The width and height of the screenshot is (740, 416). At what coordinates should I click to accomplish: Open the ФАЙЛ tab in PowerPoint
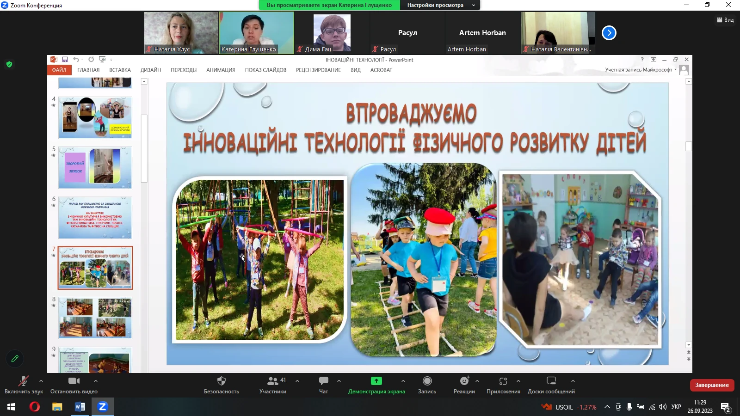pos(59,70)
